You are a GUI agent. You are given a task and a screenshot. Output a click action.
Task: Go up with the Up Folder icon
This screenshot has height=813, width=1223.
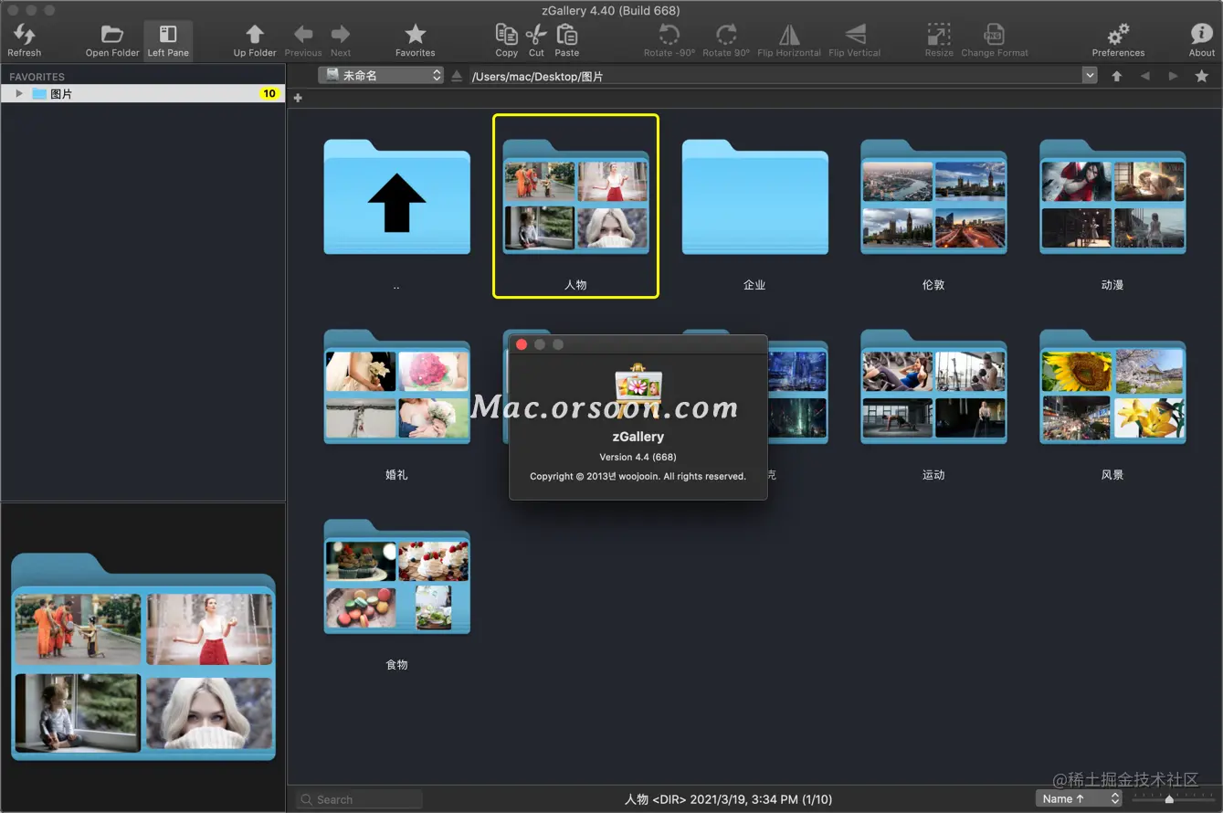point(255,35)
